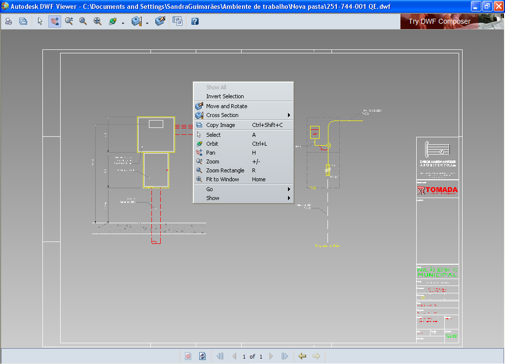The image size is (505, 364).
Task: Open the dropdown arrow beside Cross Section icon
Action: point(147,23)
